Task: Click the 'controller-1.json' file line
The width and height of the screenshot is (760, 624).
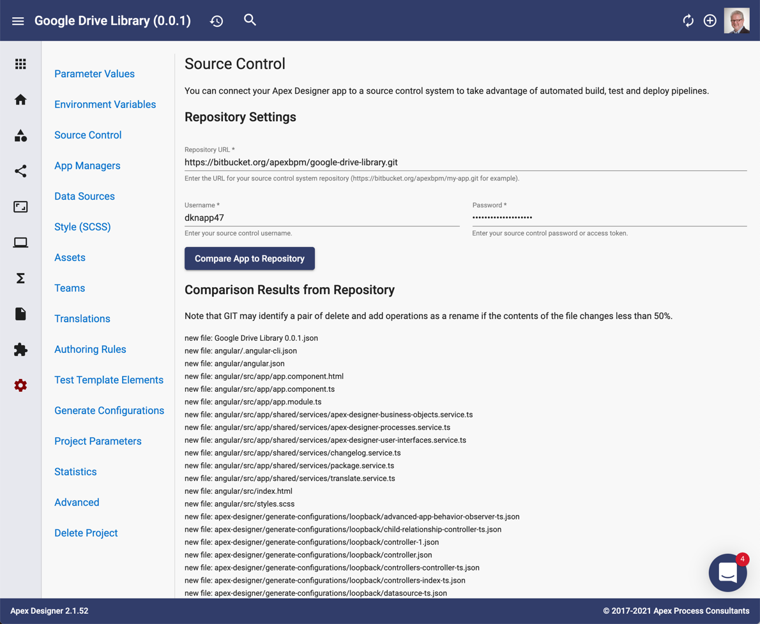Action: (x=312, y=542)
